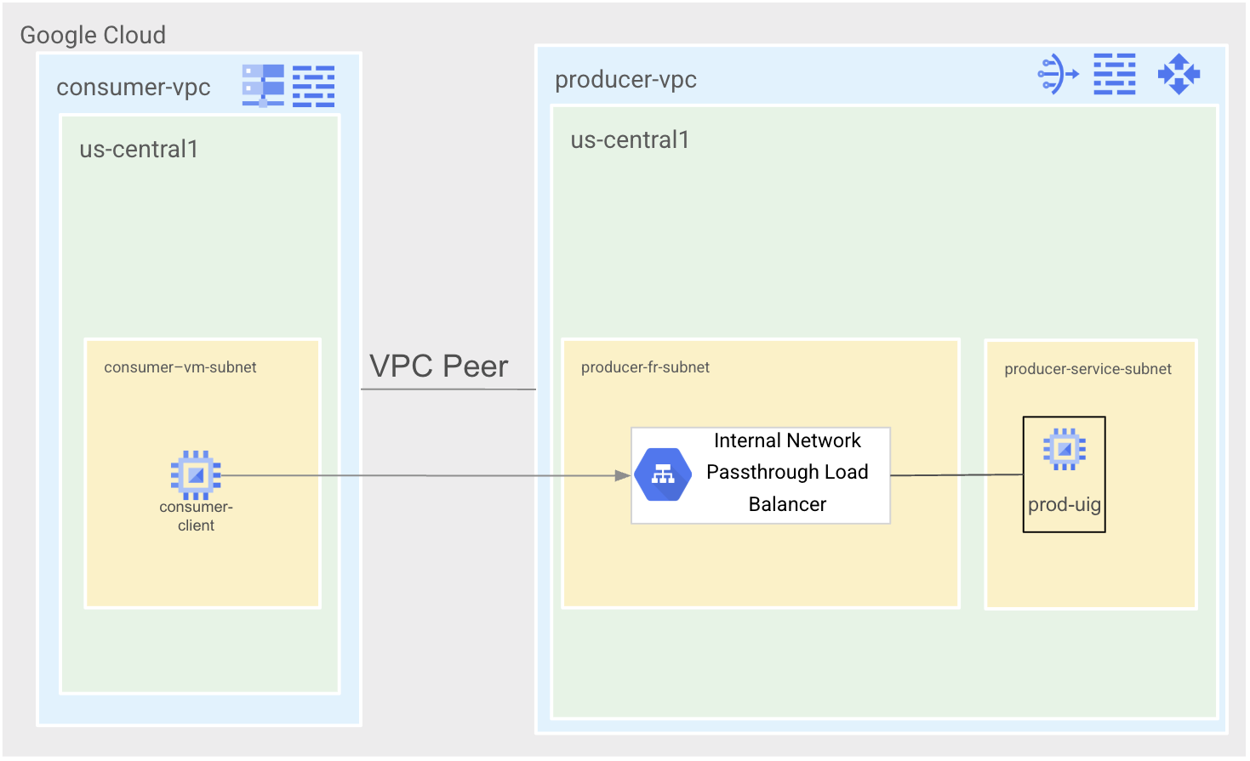Image resolution: width=1250 pixels, height=761 pixels.
Task: Click the consumer-client VM chip icon
Action: point(196,474)
